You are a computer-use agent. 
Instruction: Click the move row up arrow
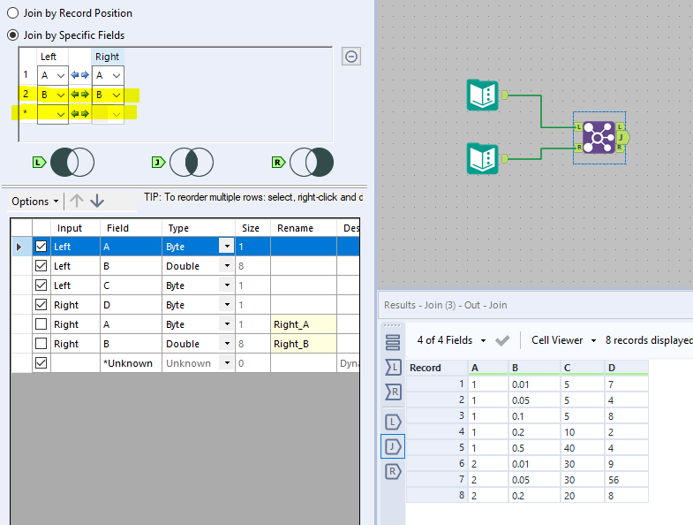pyautogui.click(x=77, y=201)
